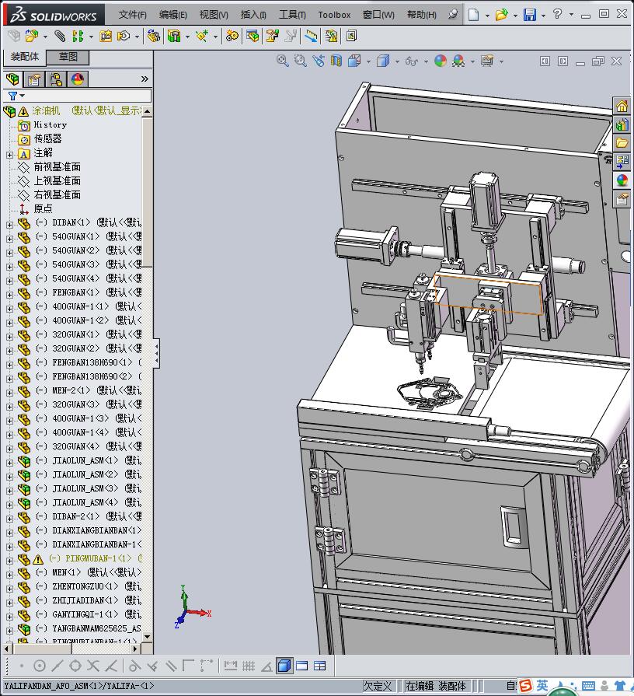Open the Toolbox menu
Screen dimensions: 634x696
(334, 15)
